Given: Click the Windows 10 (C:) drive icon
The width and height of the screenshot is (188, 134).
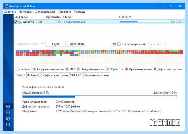Looking at the screenshot, I should coord(20,22).
